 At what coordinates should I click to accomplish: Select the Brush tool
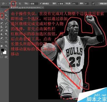6,23
